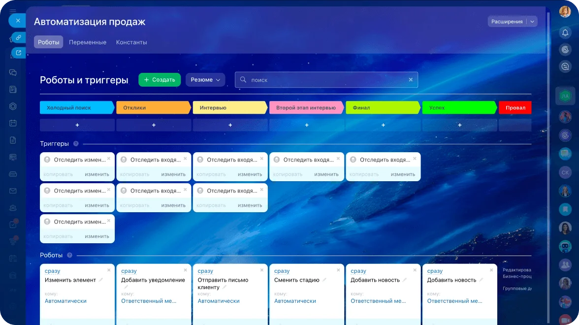Switch to the Константы tab
The height and width of the screenshot is (325, 579).
(131, 42)
